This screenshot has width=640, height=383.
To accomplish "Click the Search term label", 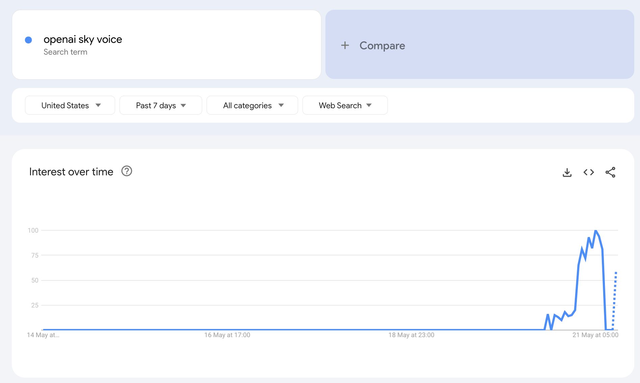I will pos(65,52).
